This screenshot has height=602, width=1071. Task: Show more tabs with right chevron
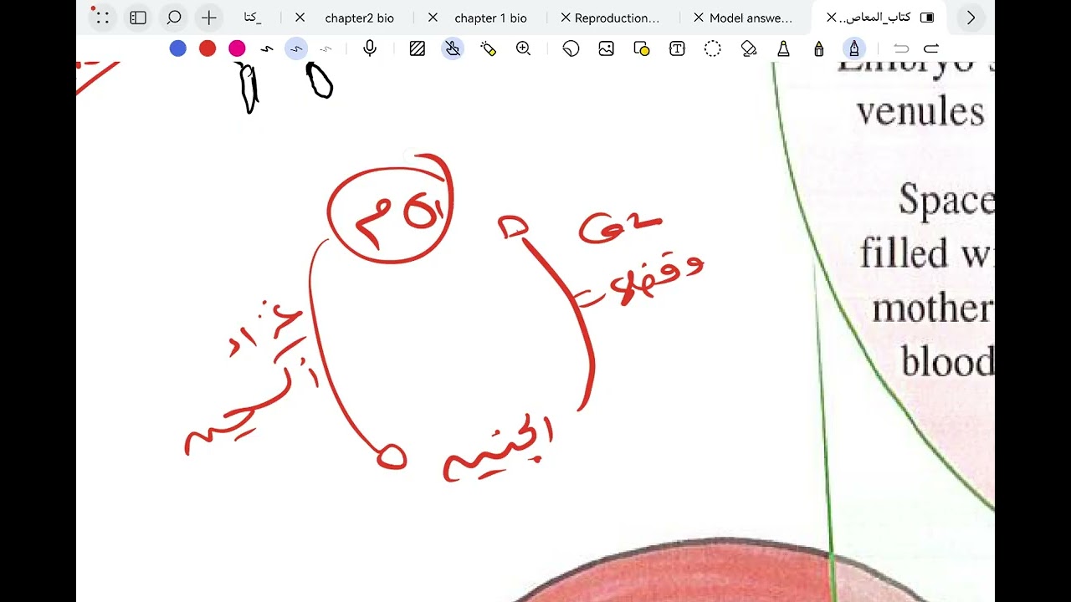(971, 18)
